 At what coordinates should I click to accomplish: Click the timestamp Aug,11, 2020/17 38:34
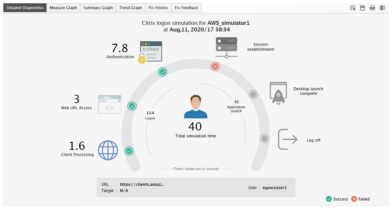[199, 29]
